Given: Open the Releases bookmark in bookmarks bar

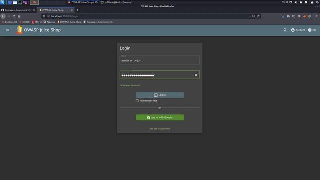Looking at the screenshot, I should tap(99, 22).
